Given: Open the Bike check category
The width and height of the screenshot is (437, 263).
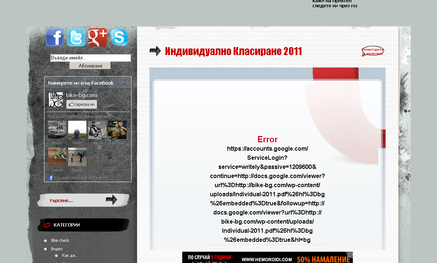Looking at the screenshot, I should click(60, 240).
